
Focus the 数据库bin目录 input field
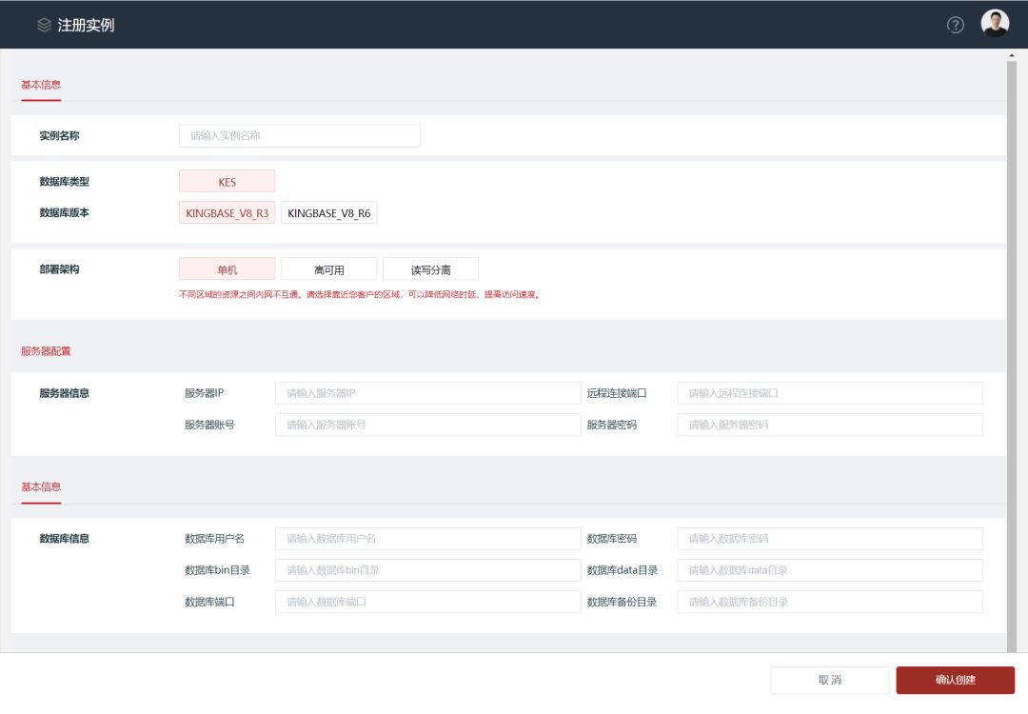pos(427,570)
